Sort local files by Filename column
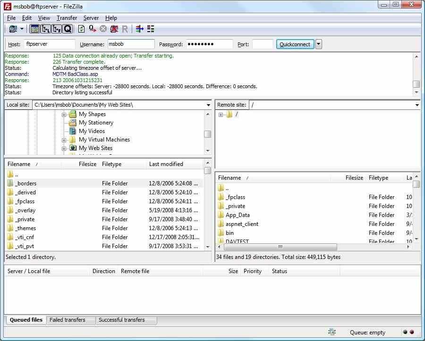 click(x=33, y=164)
